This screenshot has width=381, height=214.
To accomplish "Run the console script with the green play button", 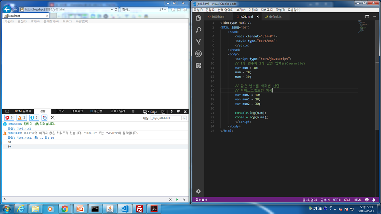I will [x=177, y=200].
